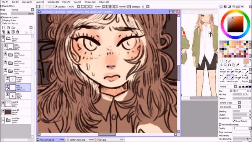Toggle the swatches panel icon
Viewport: 252px width, 142px height.
pyautogui.click(x=238, y=7)
